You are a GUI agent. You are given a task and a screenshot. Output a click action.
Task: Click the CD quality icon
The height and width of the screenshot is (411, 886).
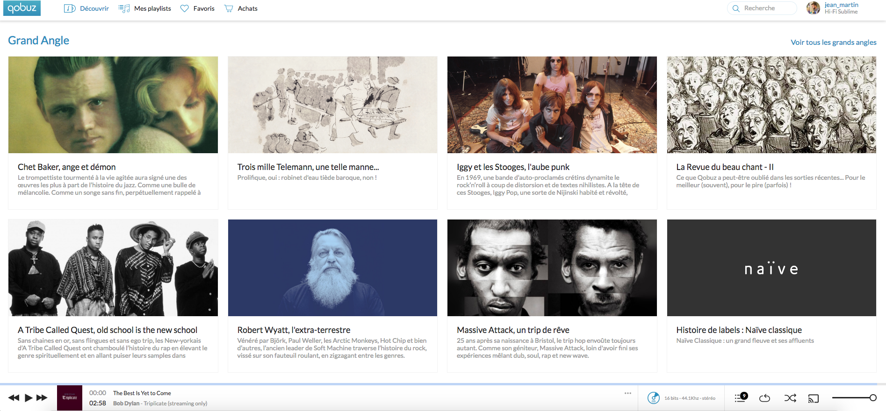pyautogui.click(x=654, y=398)
